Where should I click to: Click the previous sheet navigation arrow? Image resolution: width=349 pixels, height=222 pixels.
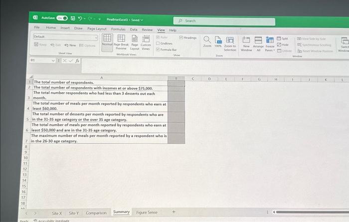tap(26, 214)
